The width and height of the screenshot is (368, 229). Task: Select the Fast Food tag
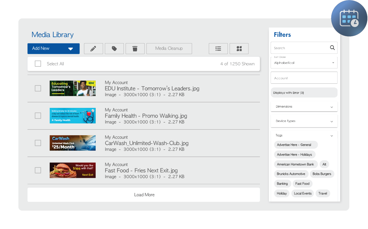(302, 184)
